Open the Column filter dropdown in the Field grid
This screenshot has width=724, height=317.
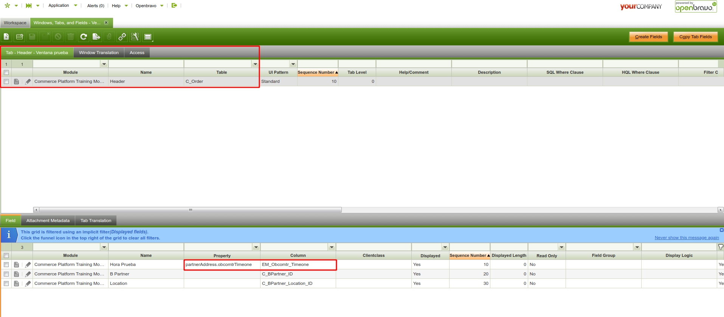[x=332, y=247]
